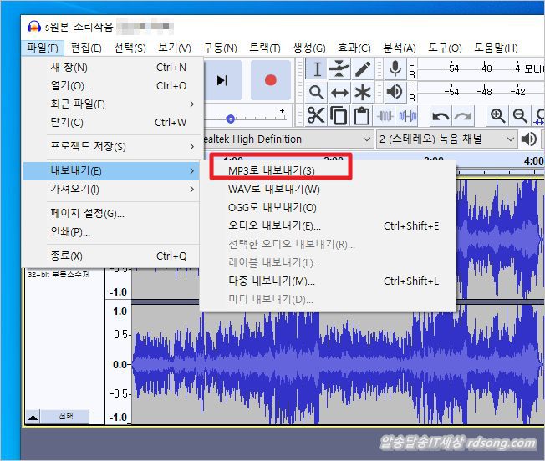
Task: Open the 분석(A) menu
Action: click(x=399, y=48)
